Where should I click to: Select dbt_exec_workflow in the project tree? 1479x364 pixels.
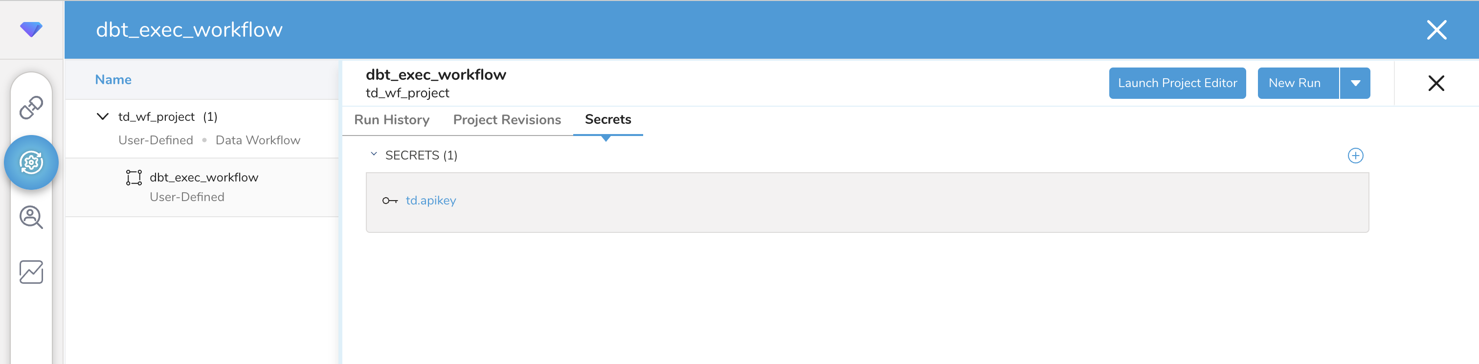(x=204, y=178)
